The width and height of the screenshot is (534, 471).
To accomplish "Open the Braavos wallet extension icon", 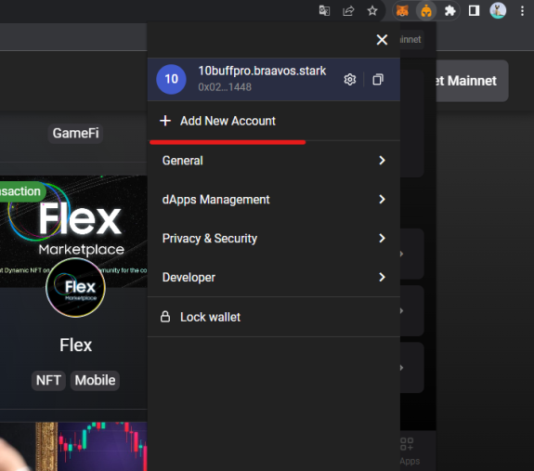I will 426,11.
